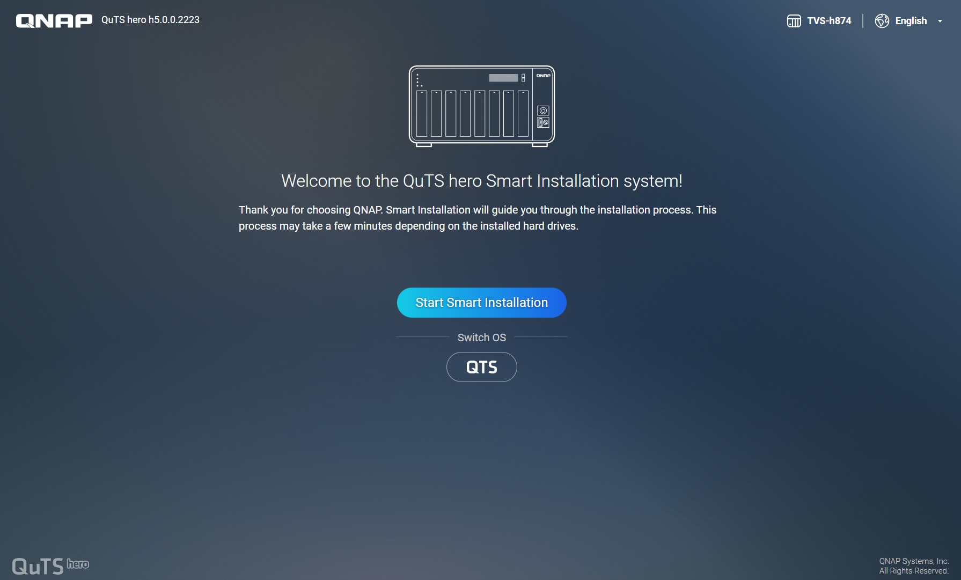Click the Switch OS label
Viewport: 961px width, 580px height.
coord(482,337)
